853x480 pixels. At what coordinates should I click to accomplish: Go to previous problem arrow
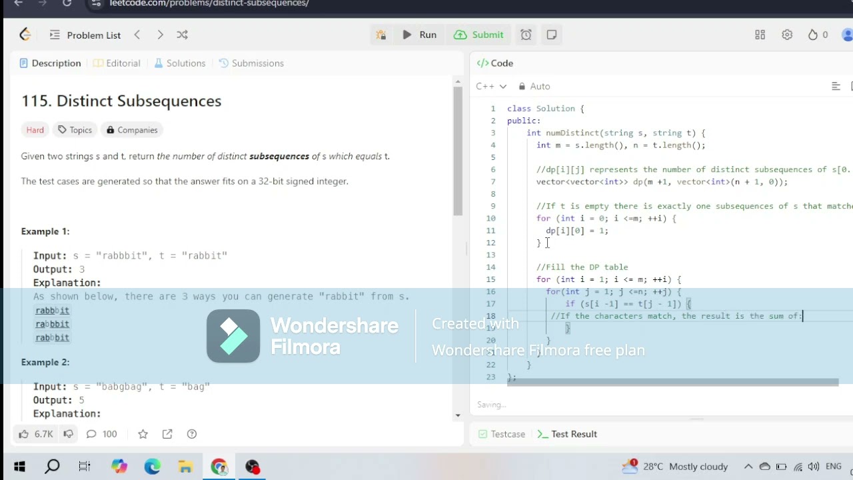137,35
